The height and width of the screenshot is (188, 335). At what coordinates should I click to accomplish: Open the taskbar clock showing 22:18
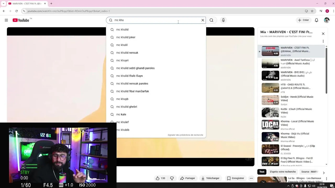(x=322, y=186)
